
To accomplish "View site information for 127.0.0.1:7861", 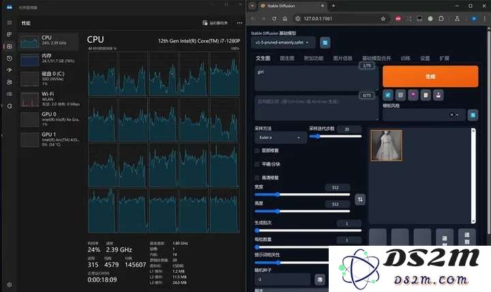I will (x=297, y=19).
